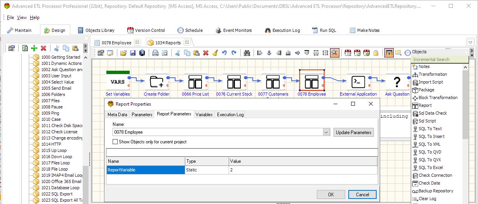Switch to the Objects Library tab
This screenshot has width=478, height=204.
point(96,30)
